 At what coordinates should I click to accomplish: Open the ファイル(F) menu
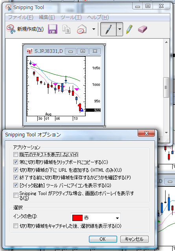[20, 17]
